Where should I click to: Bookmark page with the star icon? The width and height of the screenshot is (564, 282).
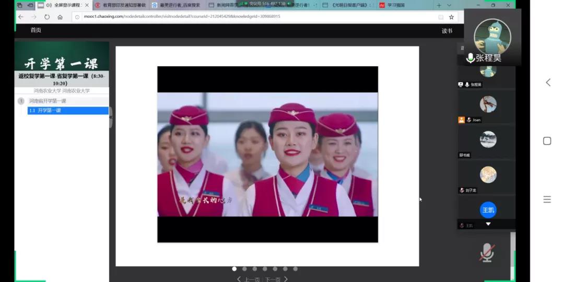click(x=451, y=17)
